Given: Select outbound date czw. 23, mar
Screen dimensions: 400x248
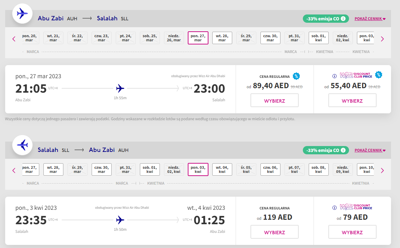Looking at the screenshot, I should pyautogui.click(x=102, y=38).
